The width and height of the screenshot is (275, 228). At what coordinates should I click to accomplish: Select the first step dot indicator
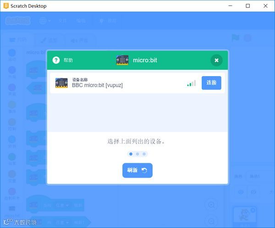coord(131,154)
